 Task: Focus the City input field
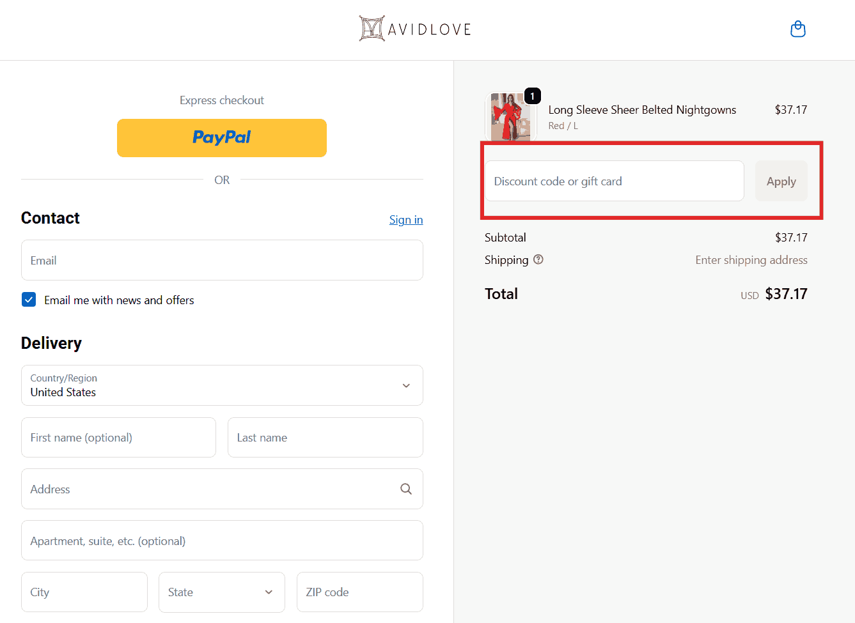point(84,592)
